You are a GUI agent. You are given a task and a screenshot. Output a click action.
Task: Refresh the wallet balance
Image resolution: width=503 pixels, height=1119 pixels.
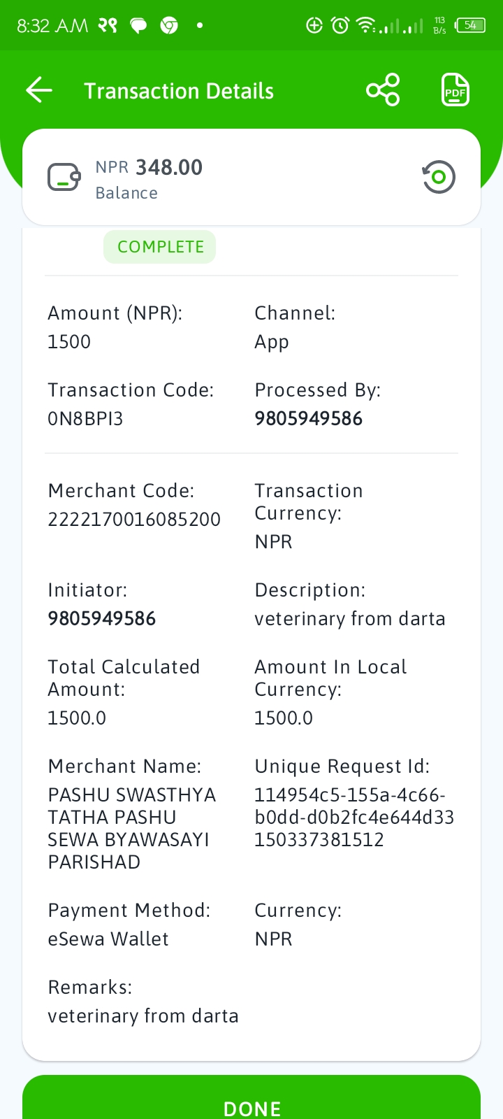[x=439, y=177]
